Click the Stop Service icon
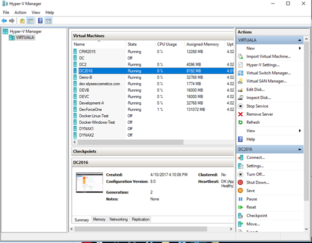Viewport: 312px width, 243px height. pos(240,106)
